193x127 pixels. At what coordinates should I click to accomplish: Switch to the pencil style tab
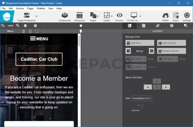pyautogui.click(x=157, y=26)
